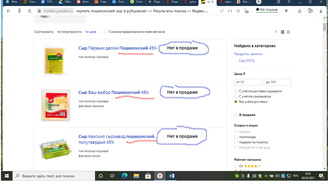Switch results to list view

pyautogui.click(x=282, y=32)
